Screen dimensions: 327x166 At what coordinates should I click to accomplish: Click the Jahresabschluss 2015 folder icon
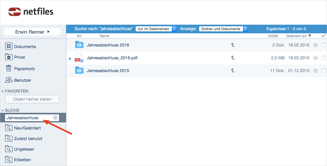click(79, 71)
